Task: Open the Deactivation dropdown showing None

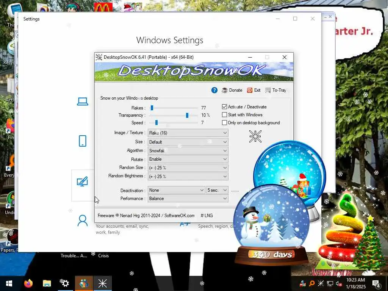Action: (176, 190)
